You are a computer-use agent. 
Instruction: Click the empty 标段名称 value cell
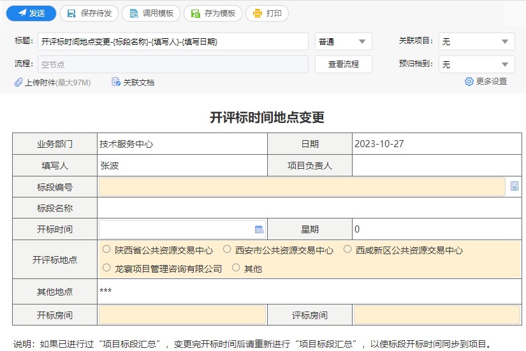point(309,208)
